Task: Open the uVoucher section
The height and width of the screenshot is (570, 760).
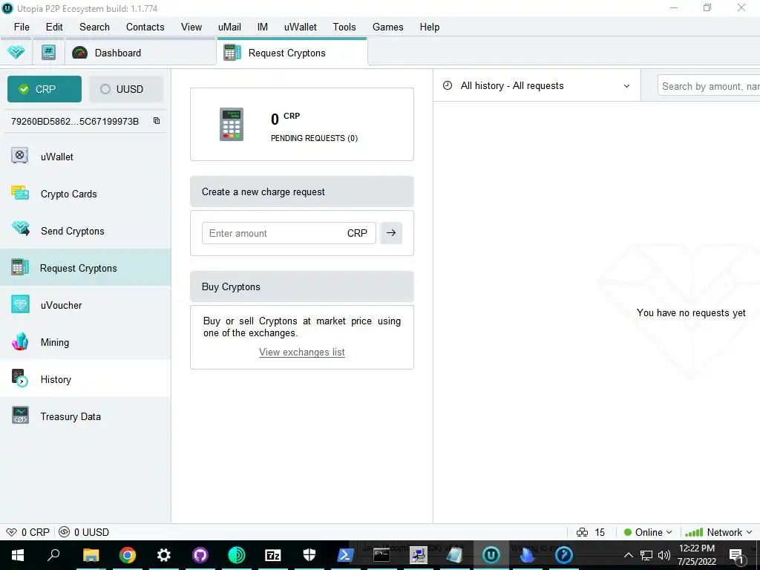Action: click(85, 305)
